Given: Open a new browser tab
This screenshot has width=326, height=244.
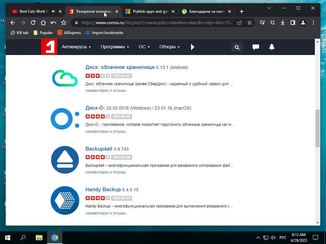Looking at the screenshot, I should 241,11.
